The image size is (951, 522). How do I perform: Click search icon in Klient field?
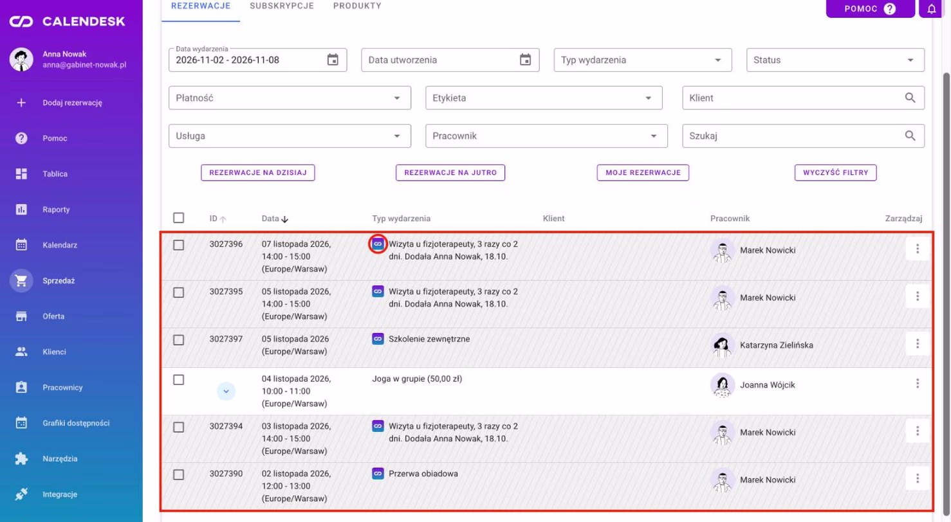[910, 98]
